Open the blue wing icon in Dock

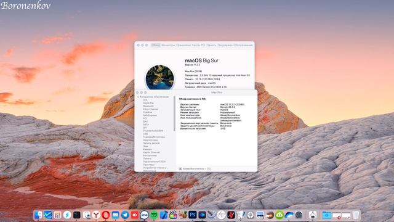(289, 215)
